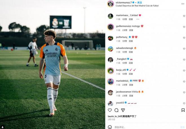Reply to mariorivass_ Calidad comment
The image size is (186, 129).
[131, 19]
